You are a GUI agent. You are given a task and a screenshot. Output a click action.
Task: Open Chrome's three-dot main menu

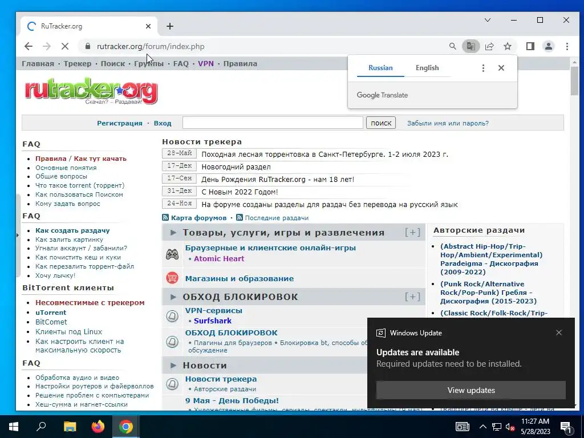567,46
